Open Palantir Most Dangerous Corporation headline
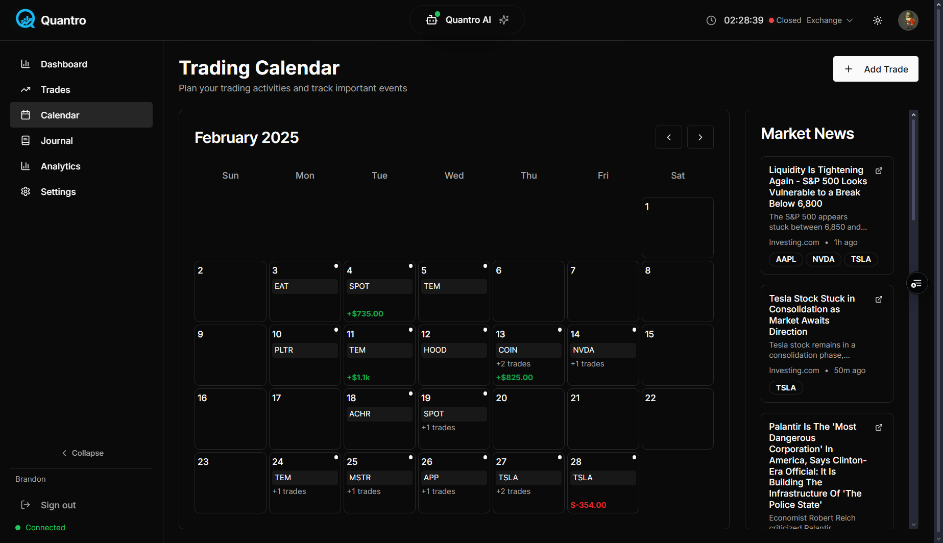Screen dimensions: 943x543 point(817,465)
